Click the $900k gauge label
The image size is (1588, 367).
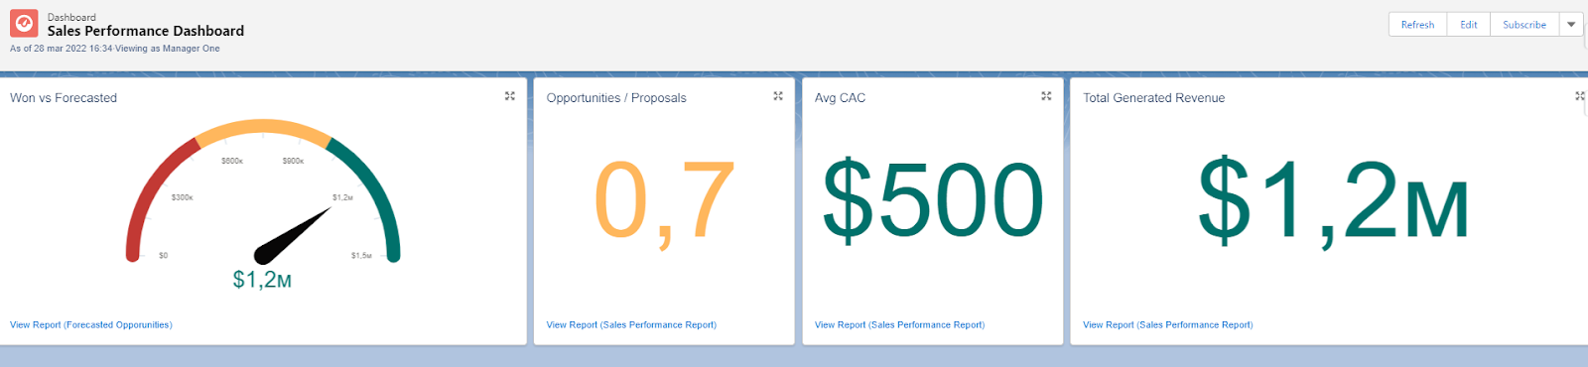pyautogui.click(x=293, y=161)
